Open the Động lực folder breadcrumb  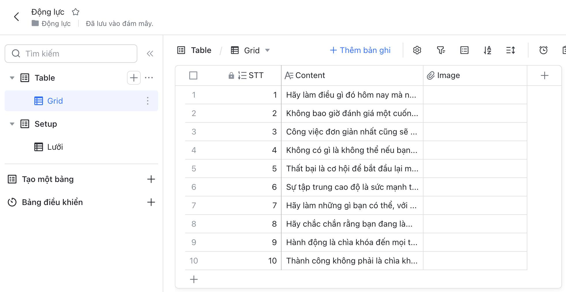(51, 23)
